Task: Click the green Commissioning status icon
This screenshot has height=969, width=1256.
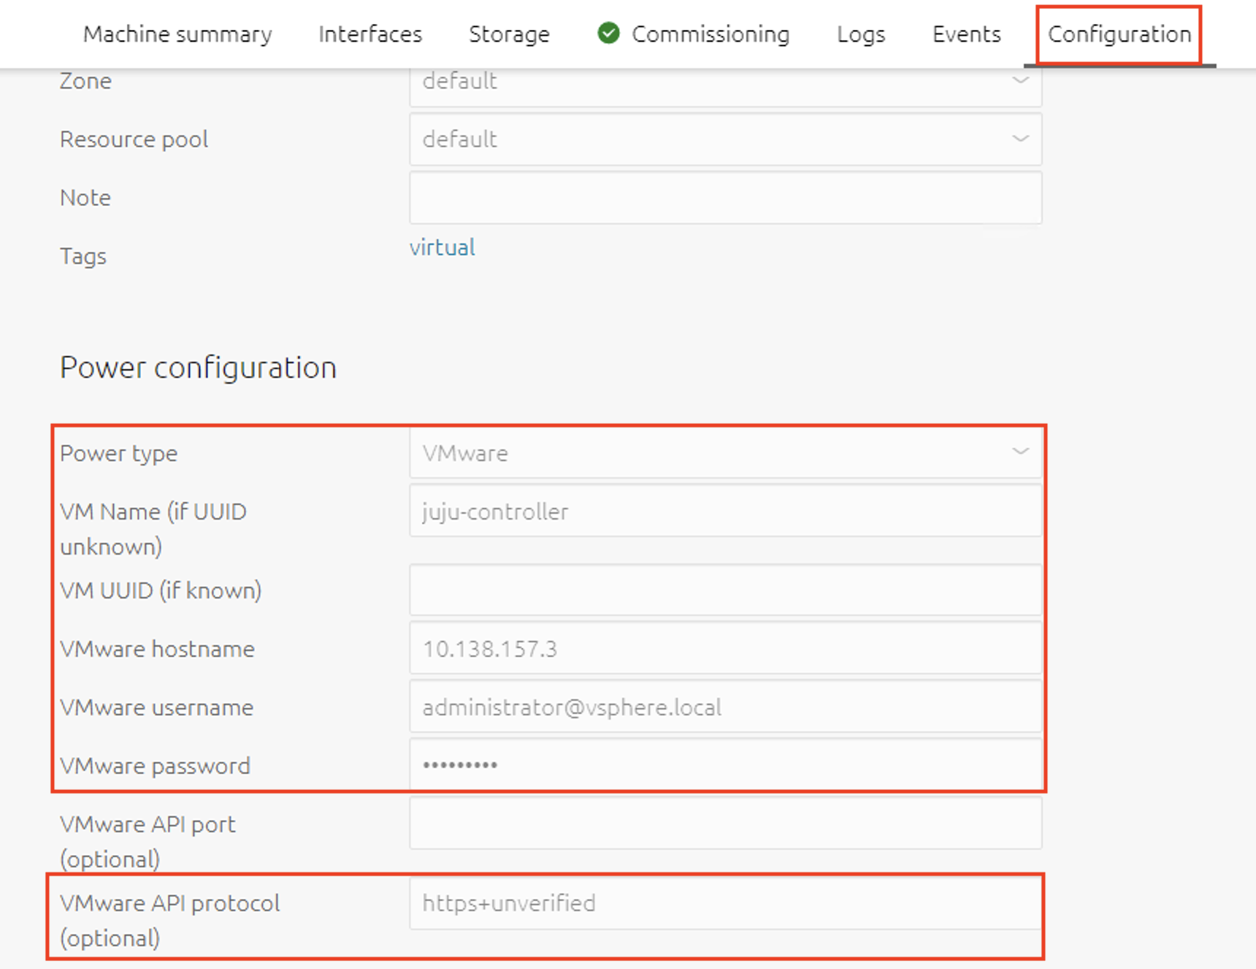Action: (608, 34)
